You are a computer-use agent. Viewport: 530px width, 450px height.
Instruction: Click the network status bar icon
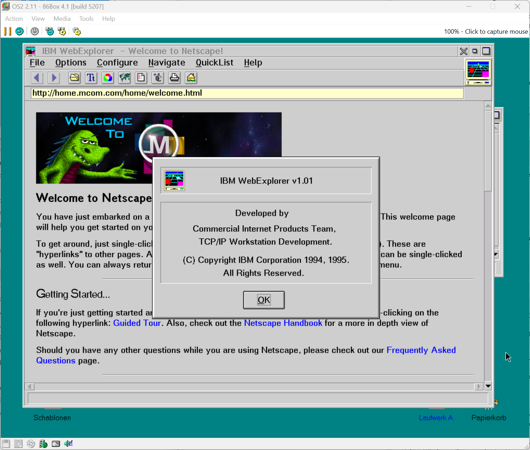click(x=43, y=443)
